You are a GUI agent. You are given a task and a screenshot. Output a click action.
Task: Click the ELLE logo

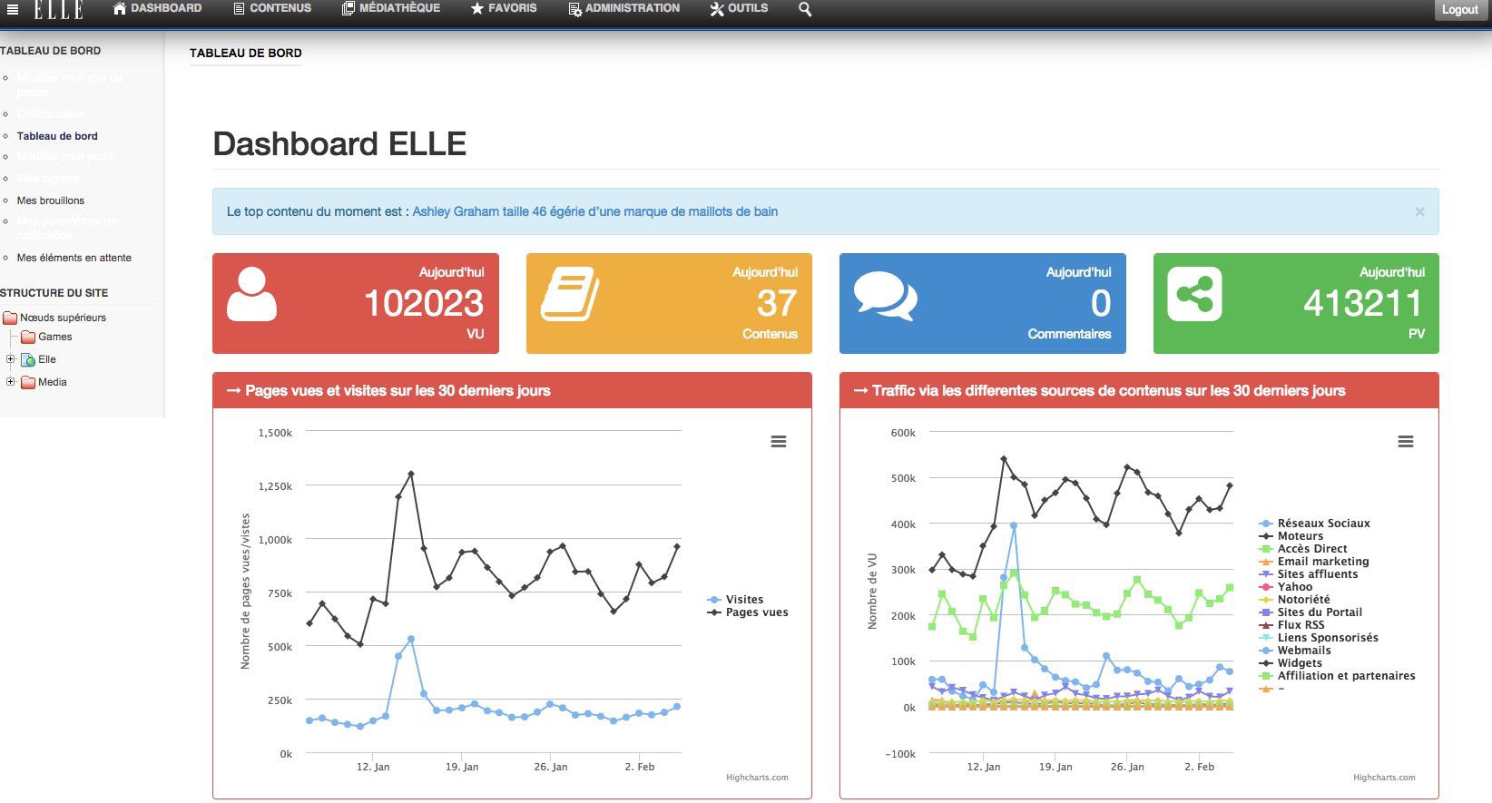(58, 9)
